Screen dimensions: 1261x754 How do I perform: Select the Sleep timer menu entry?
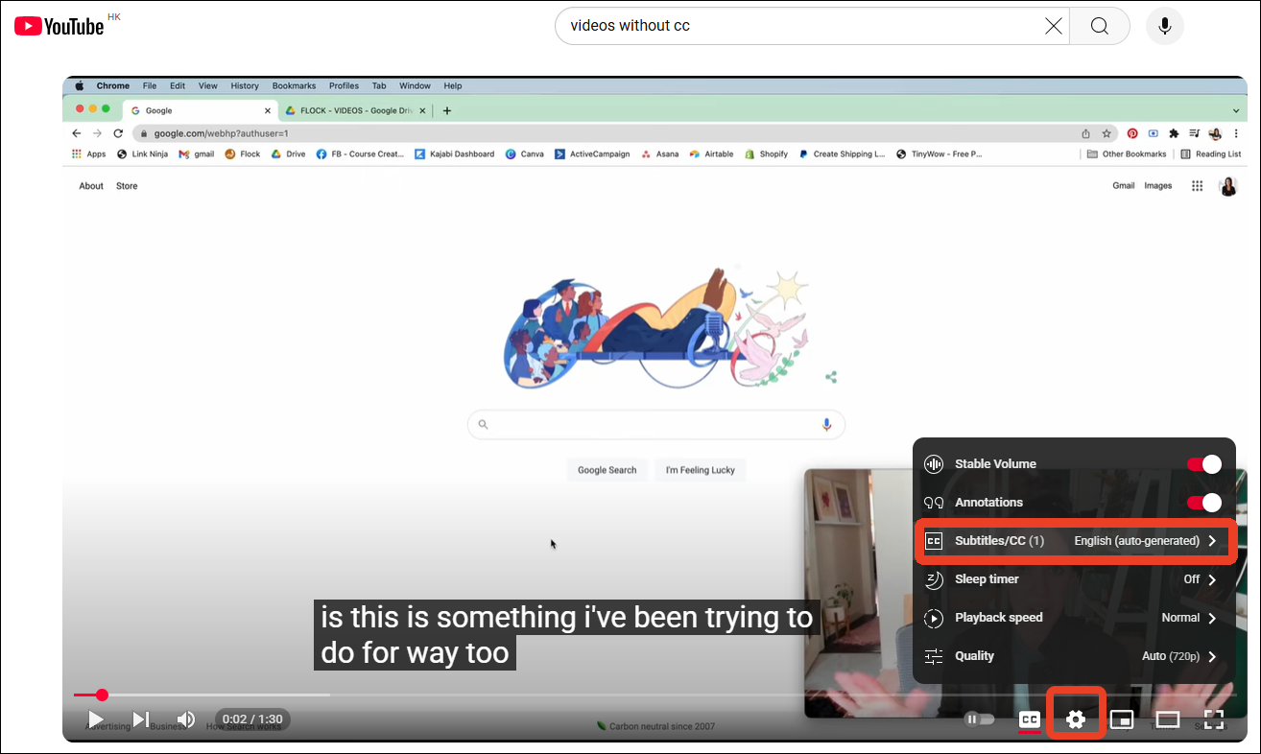point(1075,579)
